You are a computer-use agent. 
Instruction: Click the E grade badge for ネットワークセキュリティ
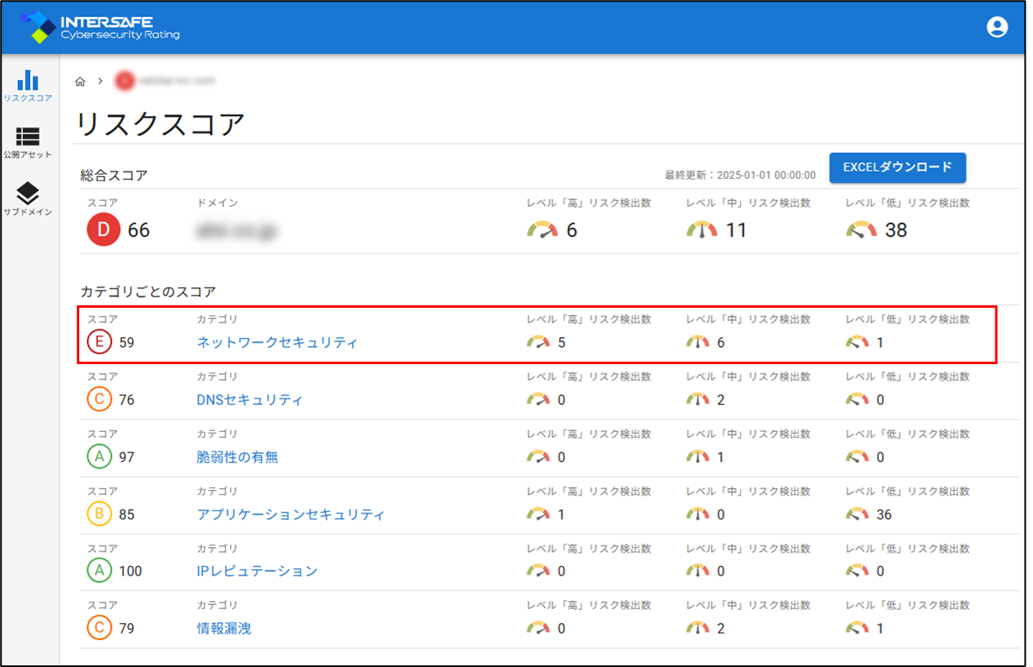[100, 343]
